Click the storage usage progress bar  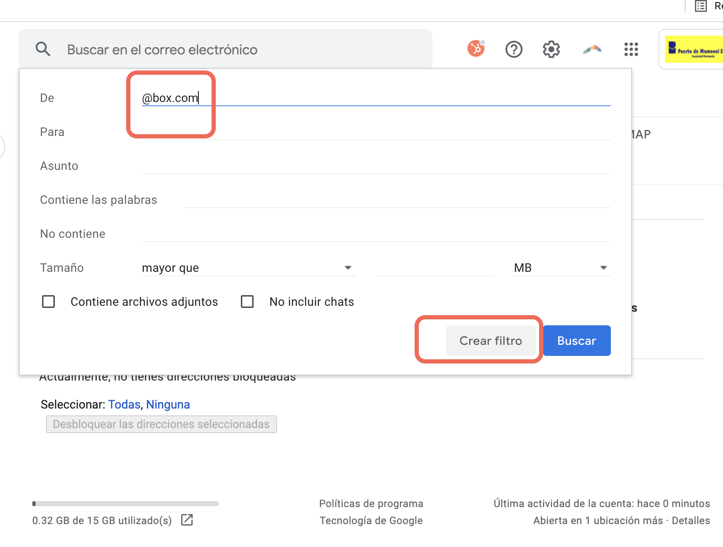126,504
